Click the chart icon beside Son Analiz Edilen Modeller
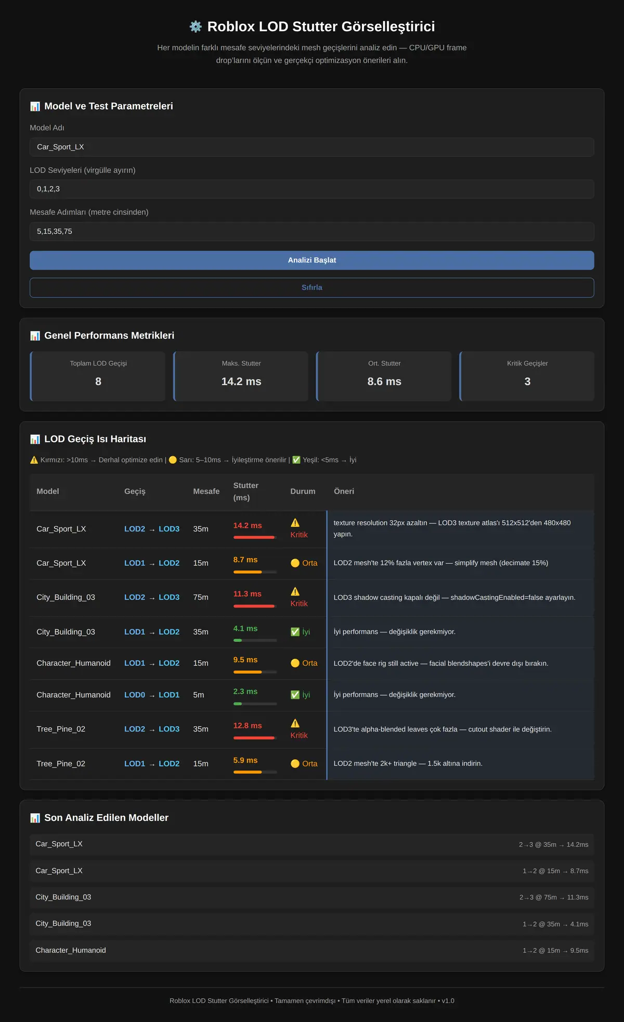The height and width of the screenshot is (1022, 624). click(35, 818)
